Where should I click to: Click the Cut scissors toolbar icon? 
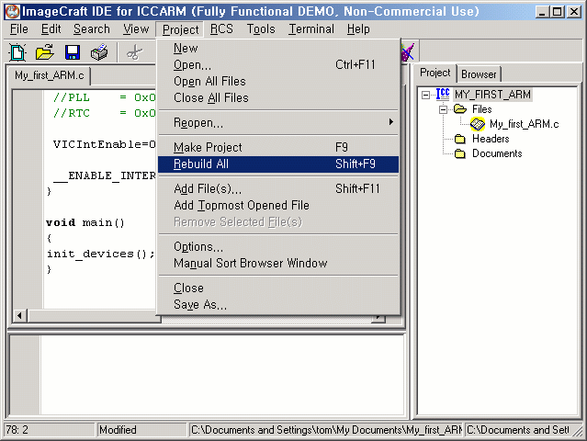coord(134,52)
